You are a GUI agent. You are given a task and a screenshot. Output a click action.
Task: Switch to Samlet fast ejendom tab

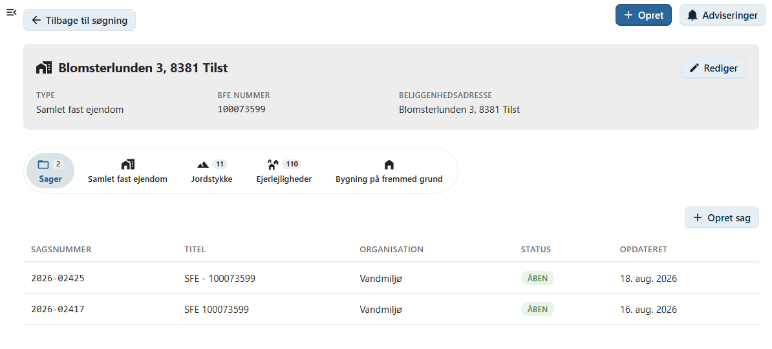coord(127,171)
